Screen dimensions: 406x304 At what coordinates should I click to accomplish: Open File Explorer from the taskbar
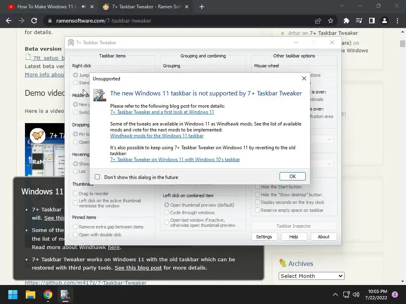pos(30,294)
